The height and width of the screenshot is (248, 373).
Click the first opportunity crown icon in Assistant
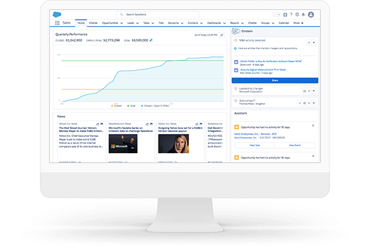coord(236,127)
